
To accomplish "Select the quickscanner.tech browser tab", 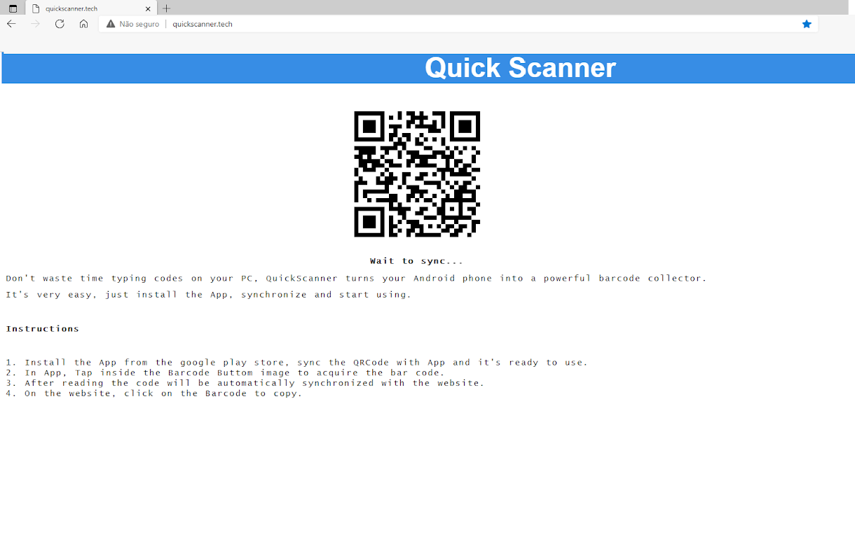I will tap(91, 8).
